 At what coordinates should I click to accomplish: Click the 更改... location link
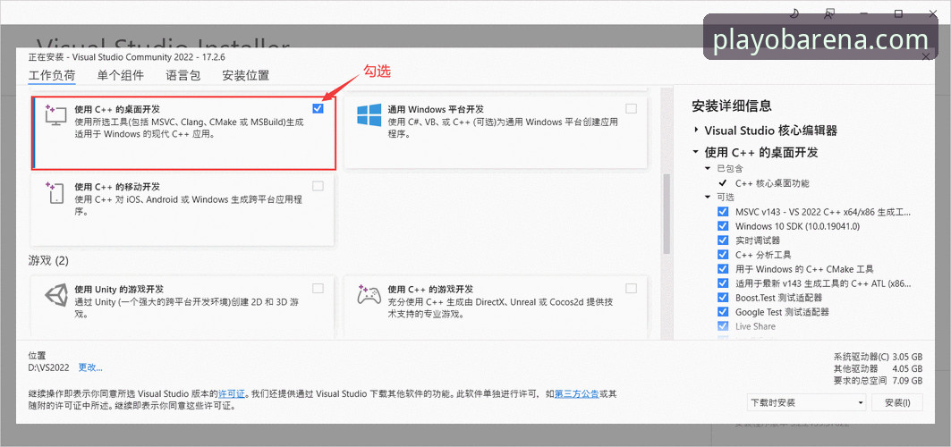(x=90, y=367)
